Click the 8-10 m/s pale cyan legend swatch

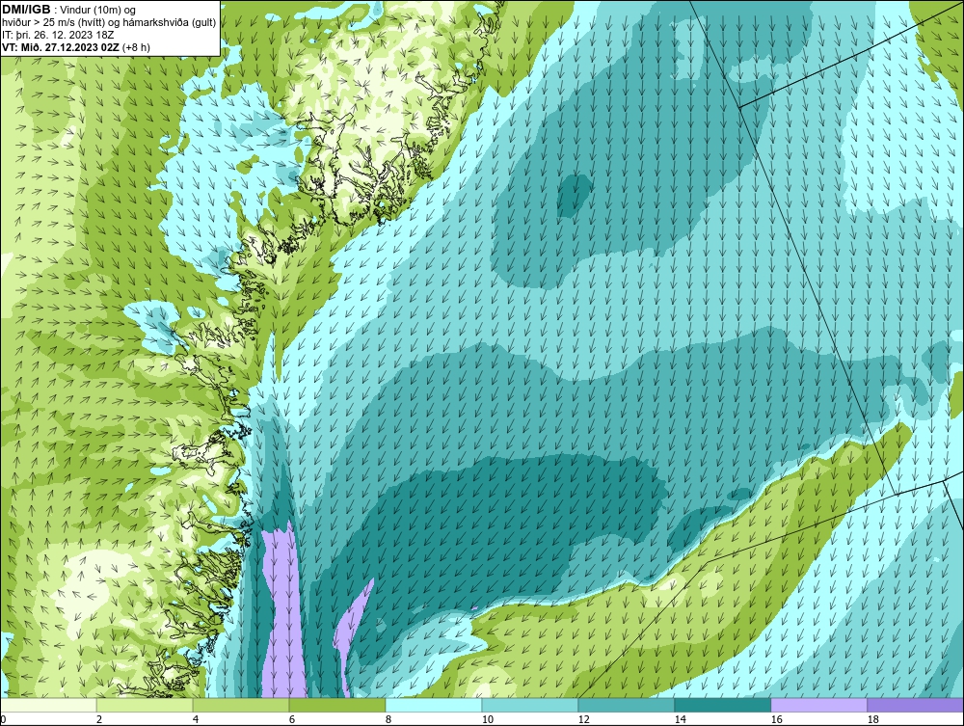click(434, 705)
